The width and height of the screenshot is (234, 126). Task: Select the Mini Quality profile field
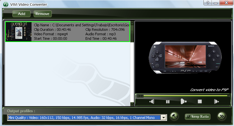tap(84, 118)
